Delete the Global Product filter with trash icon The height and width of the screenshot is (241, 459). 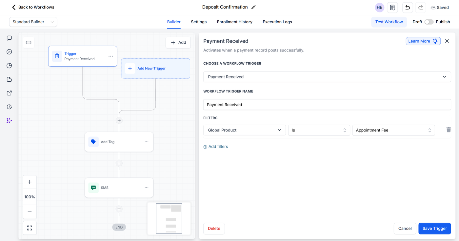coord(449,130)
